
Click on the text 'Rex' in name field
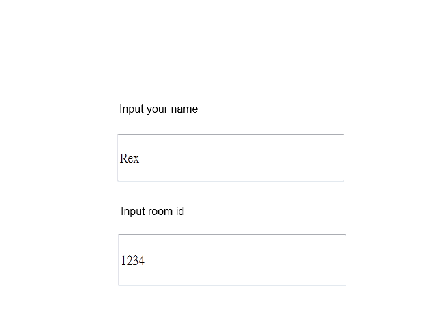pos(130,158)
